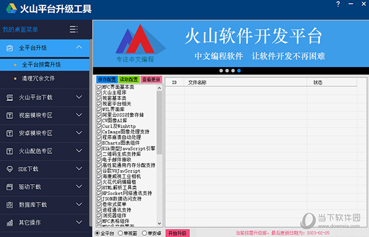Expand 其它操作 chevron
This screenshot has width=369, height=237.
[79, 222]
